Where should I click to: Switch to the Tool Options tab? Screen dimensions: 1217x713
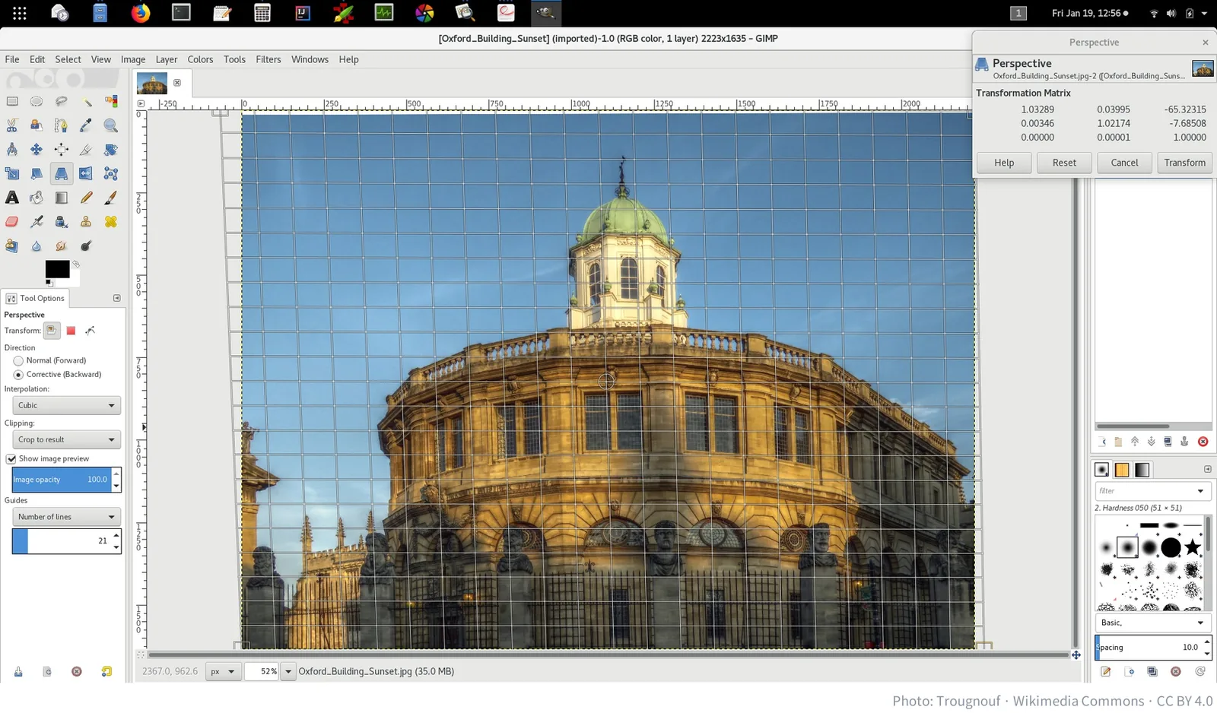point(35,299)
